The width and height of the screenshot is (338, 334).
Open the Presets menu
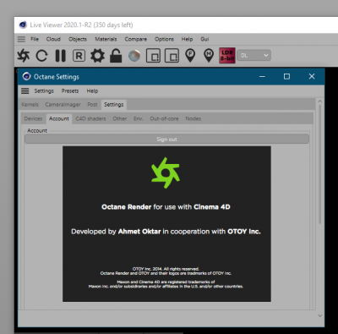tap(70, 90)
